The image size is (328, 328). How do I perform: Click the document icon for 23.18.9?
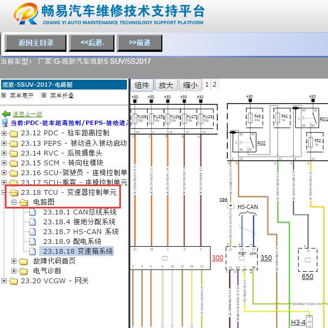click(33, 241)
